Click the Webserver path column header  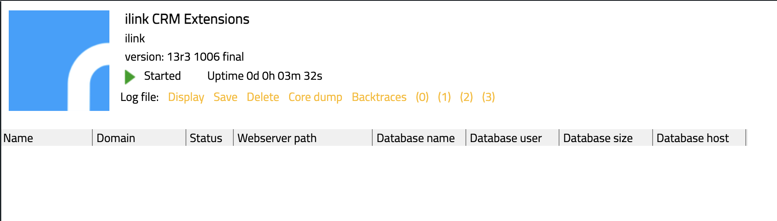277,138
